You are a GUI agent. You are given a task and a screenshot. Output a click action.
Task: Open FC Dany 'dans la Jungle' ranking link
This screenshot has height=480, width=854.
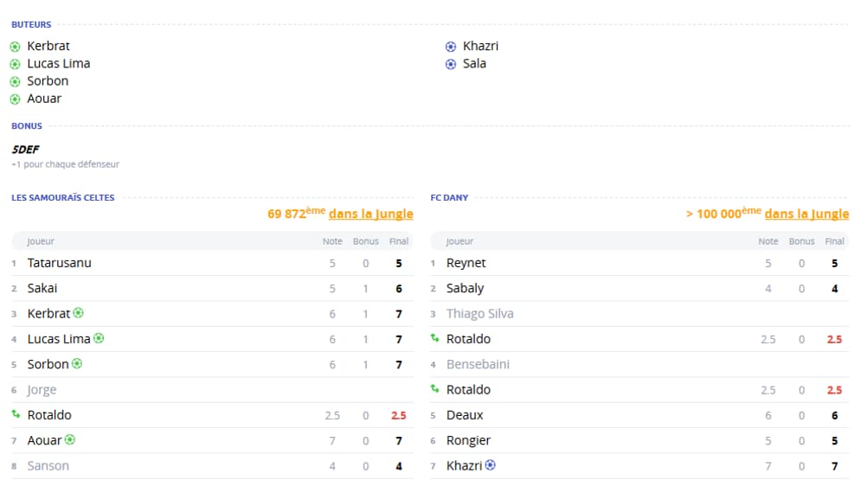pos(806,214)
